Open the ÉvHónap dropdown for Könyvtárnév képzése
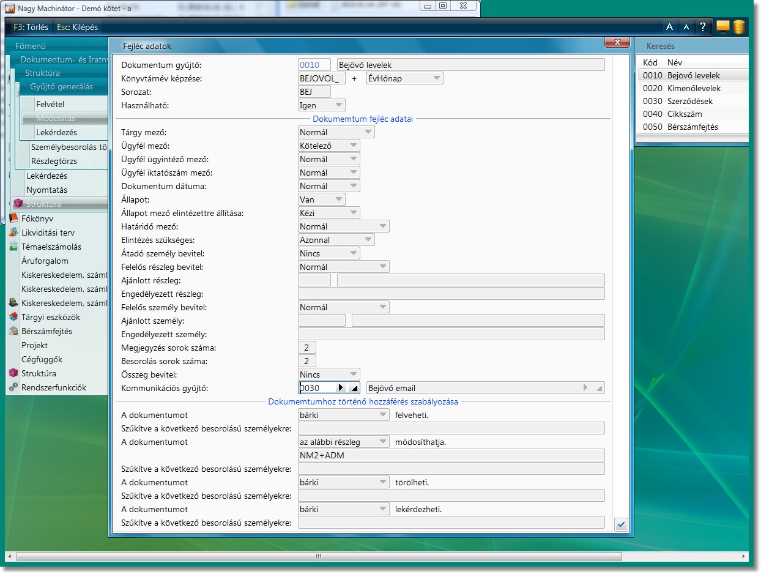 [x=436, y=78]
